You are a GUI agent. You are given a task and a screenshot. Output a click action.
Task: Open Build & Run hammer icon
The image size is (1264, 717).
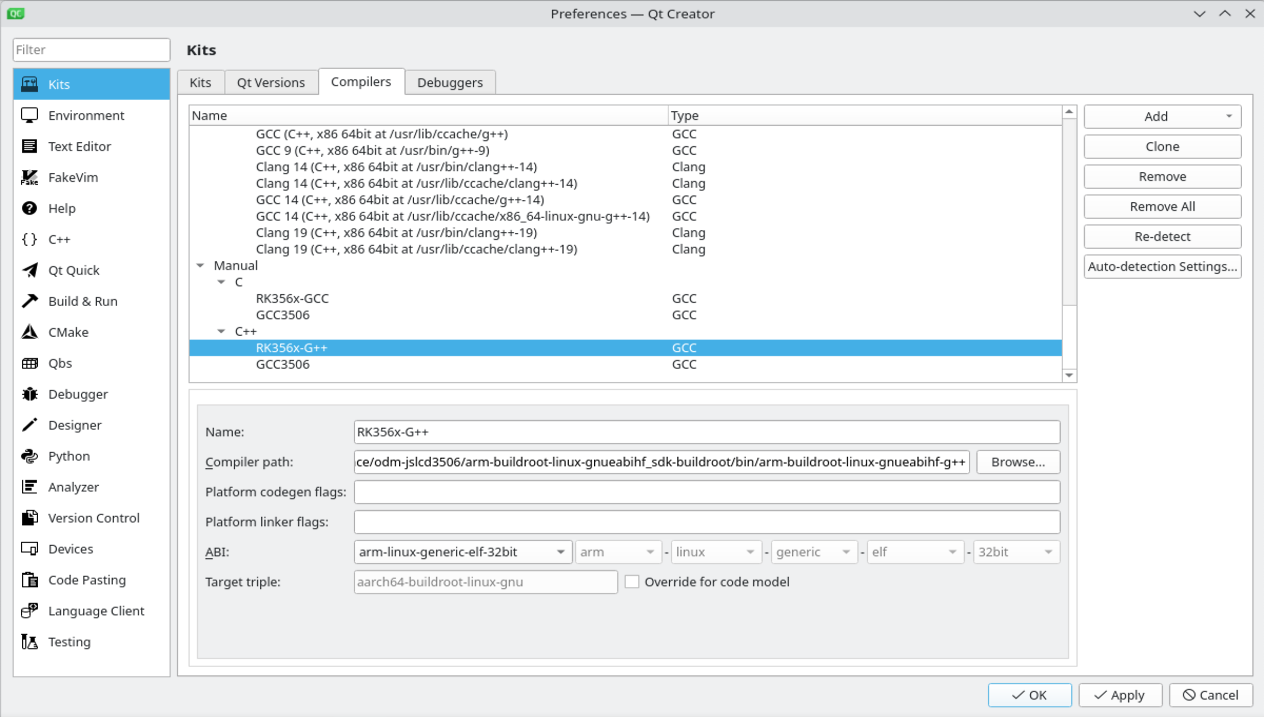(30, 301)
